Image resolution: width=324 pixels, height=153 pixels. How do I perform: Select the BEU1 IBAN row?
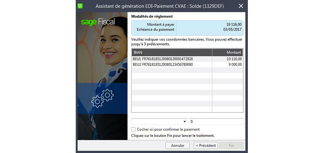point(187,59)
